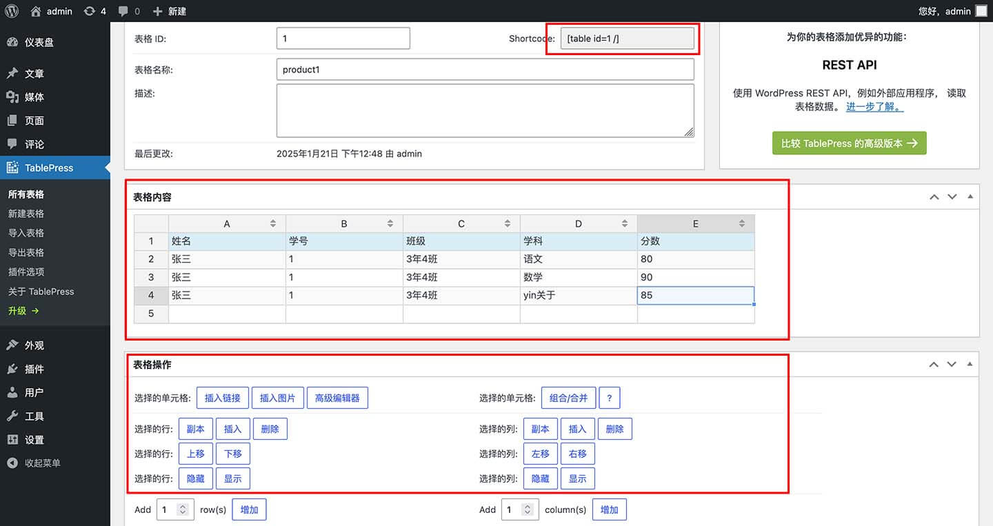Open 关于 TablePress submenu item
The width and height of the screenshot is (993, 526).
41,292
